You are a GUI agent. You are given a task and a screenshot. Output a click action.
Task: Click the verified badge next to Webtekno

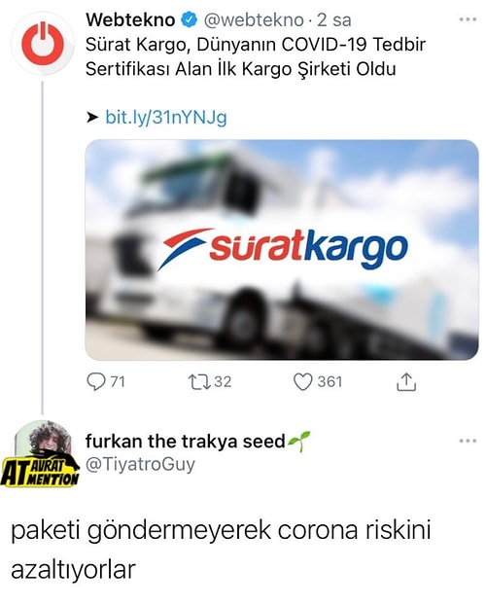click(189, 20)
